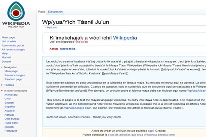Open the Maaya ts'iib link
This screenshot has height=137, width=206.
click(x=68, y=49)
